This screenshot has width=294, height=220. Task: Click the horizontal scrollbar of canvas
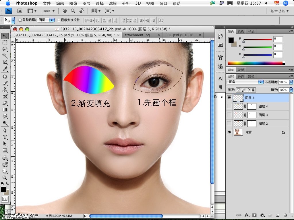(126, 216)
